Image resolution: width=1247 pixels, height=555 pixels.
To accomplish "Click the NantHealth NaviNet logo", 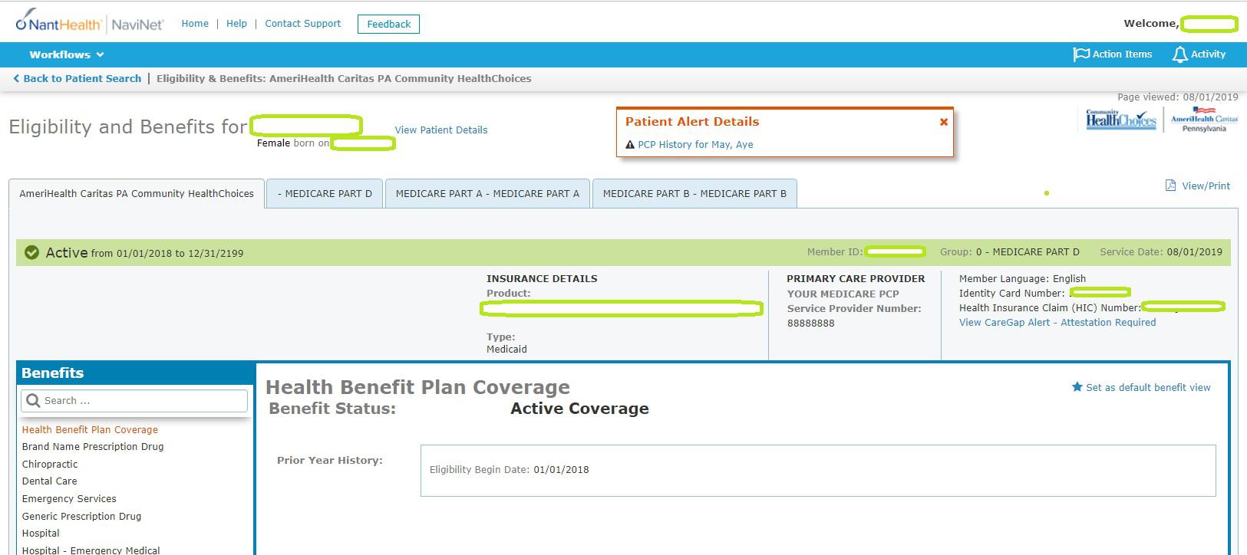I will click(x=89, y=22).
